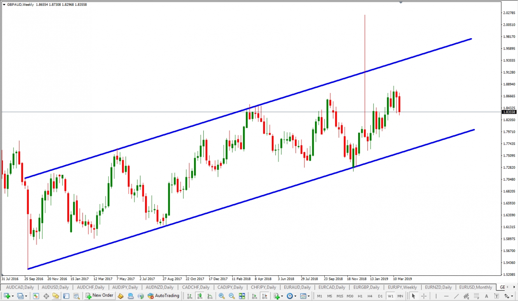
Task: Switch to EURJPY,Weekly chart tab
Action: (x=402, y=287)
